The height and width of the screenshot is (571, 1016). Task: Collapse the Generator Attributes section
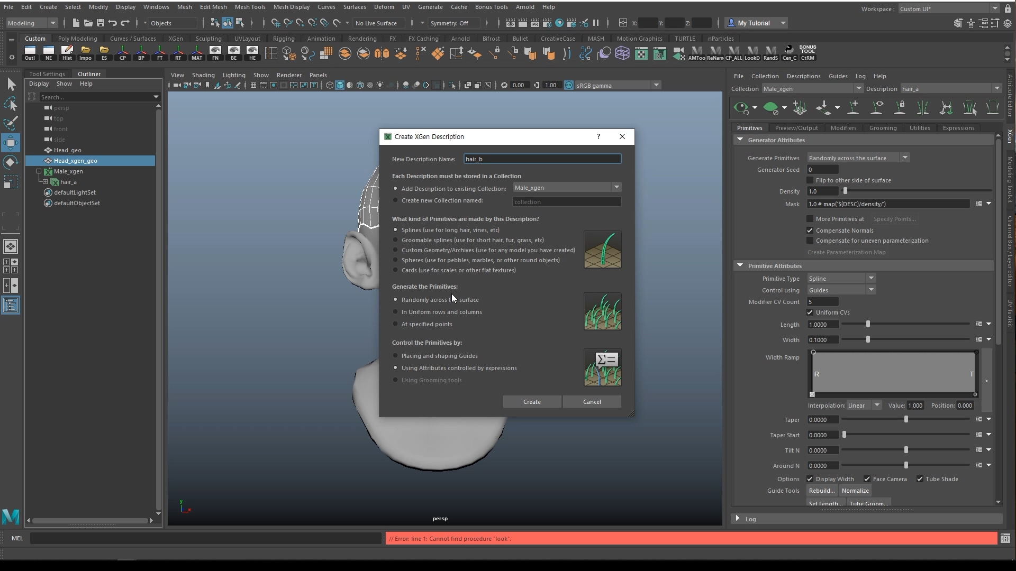(740, 140)
